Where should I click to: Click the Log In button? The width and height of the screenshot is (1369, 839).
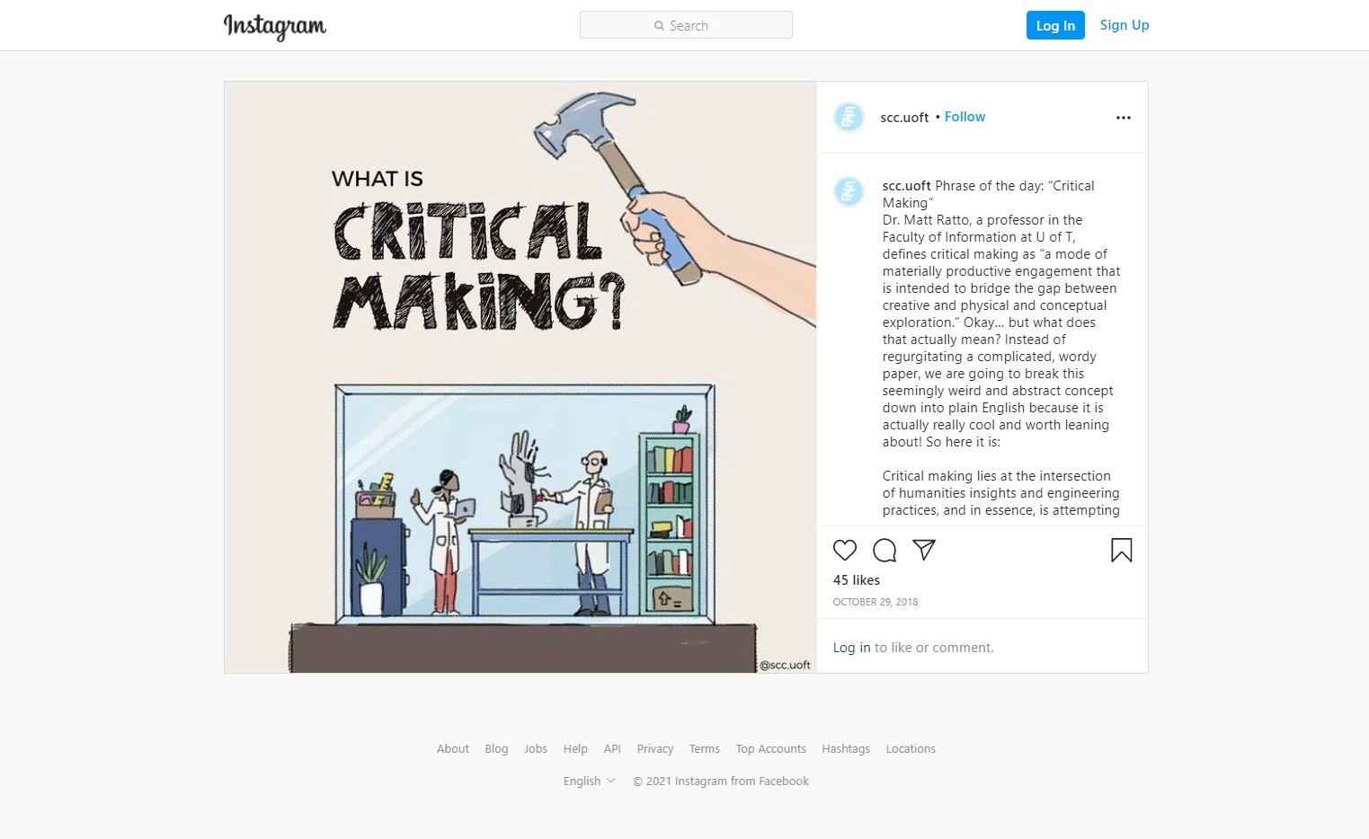[1055, 25]
